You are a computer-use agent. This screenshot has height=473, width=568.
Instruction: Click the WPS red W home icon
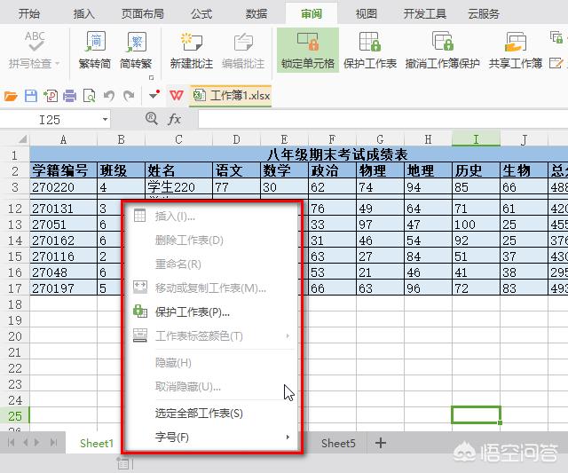tap(177, 96)
